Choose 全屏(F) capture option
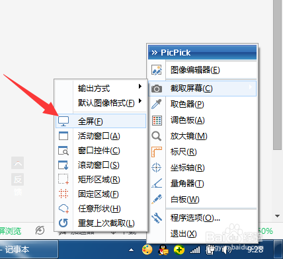 101,121
